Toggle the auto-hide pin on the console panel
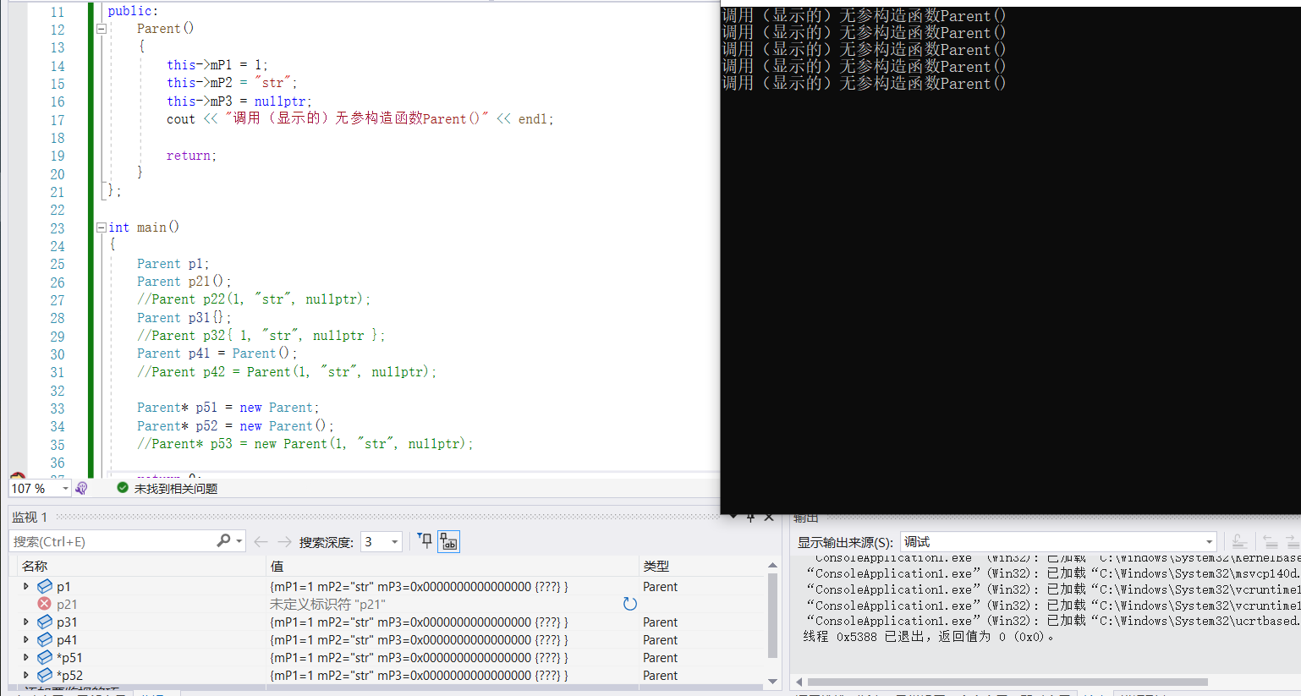Image resolution: width=1301 pixels, height=696 pixels. [x=750, y=517]
